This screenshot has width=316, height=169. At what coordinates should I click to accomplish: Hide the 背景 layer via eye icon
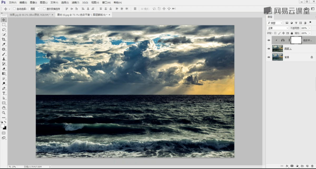click(269, 57)
